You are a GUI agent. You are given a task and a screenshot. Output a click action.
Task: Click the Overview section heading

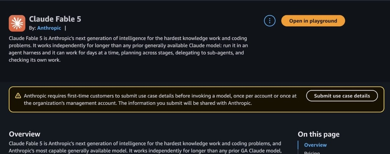tap(24, 134)
